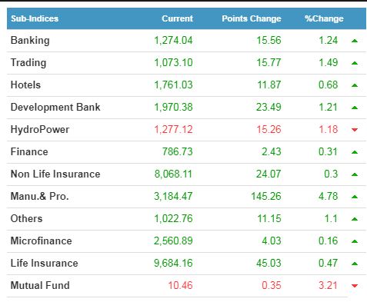Click the up arrow in Hotels row
Viewport: 367px width, 302px height.
355,85
